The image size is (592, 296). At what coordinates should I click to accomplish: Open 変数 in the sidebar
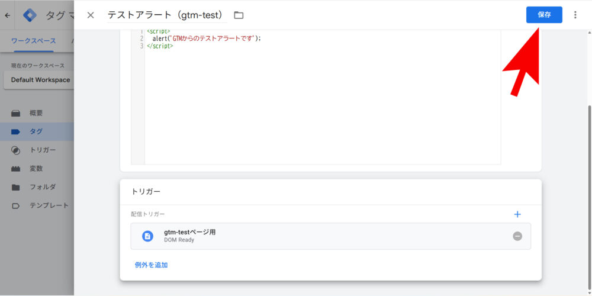36,168
